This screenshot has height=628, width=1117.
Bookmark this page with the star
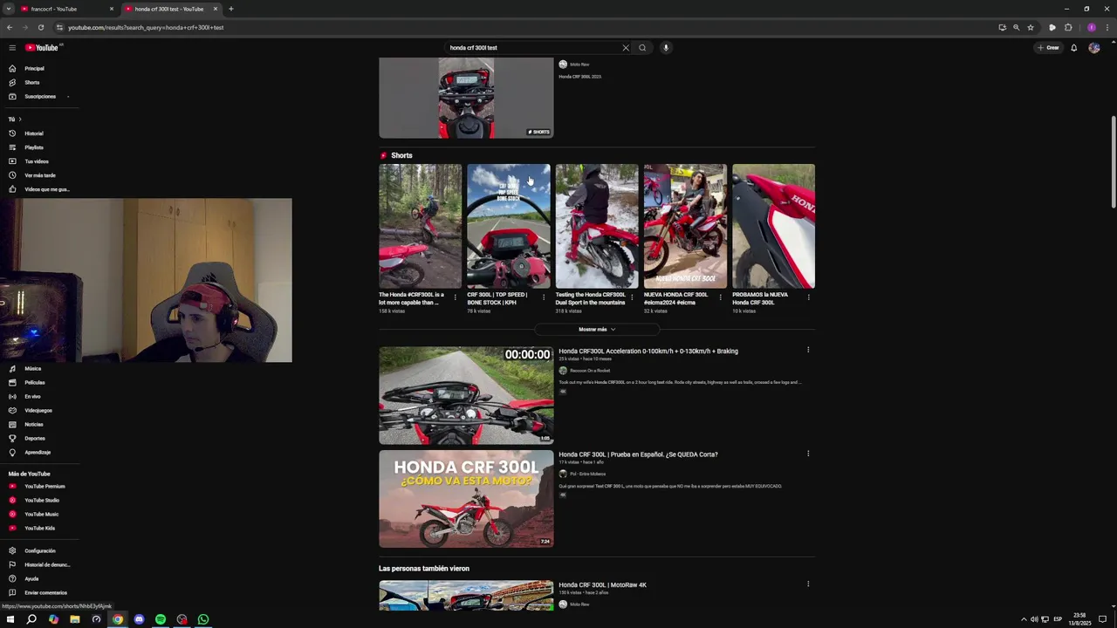(1031, 27)
